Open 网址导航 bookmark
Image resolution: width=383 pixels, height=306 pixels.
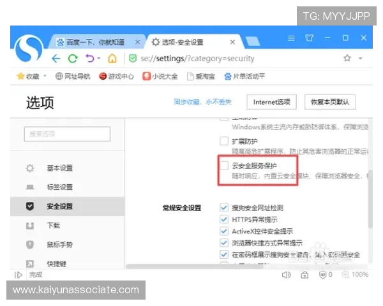point(73,76)
